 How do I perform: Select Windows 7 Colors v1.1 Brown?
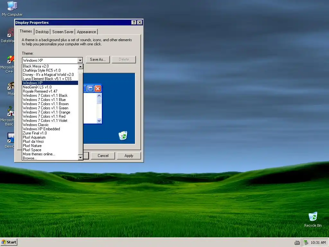coord(50,104)
